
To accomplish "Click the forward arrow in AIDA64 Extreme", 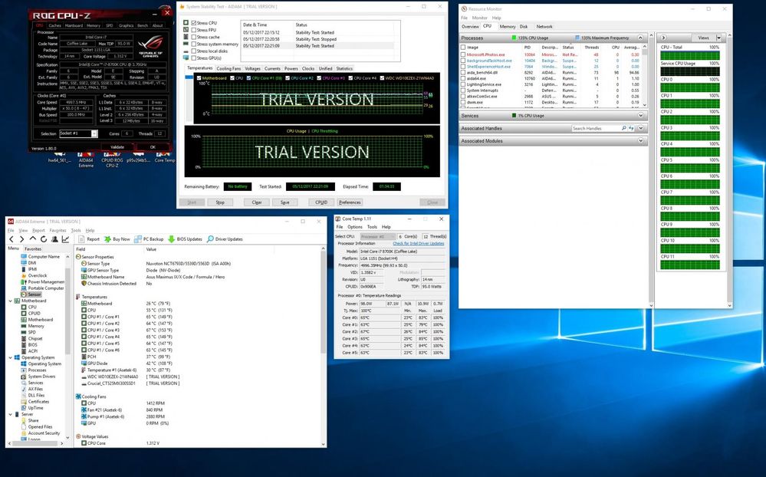I will click(x=21, y=239).
